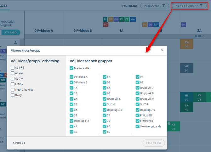The image size is (211, 152).
Task: Click the FILTRERA button
Action: pos(154,143)
